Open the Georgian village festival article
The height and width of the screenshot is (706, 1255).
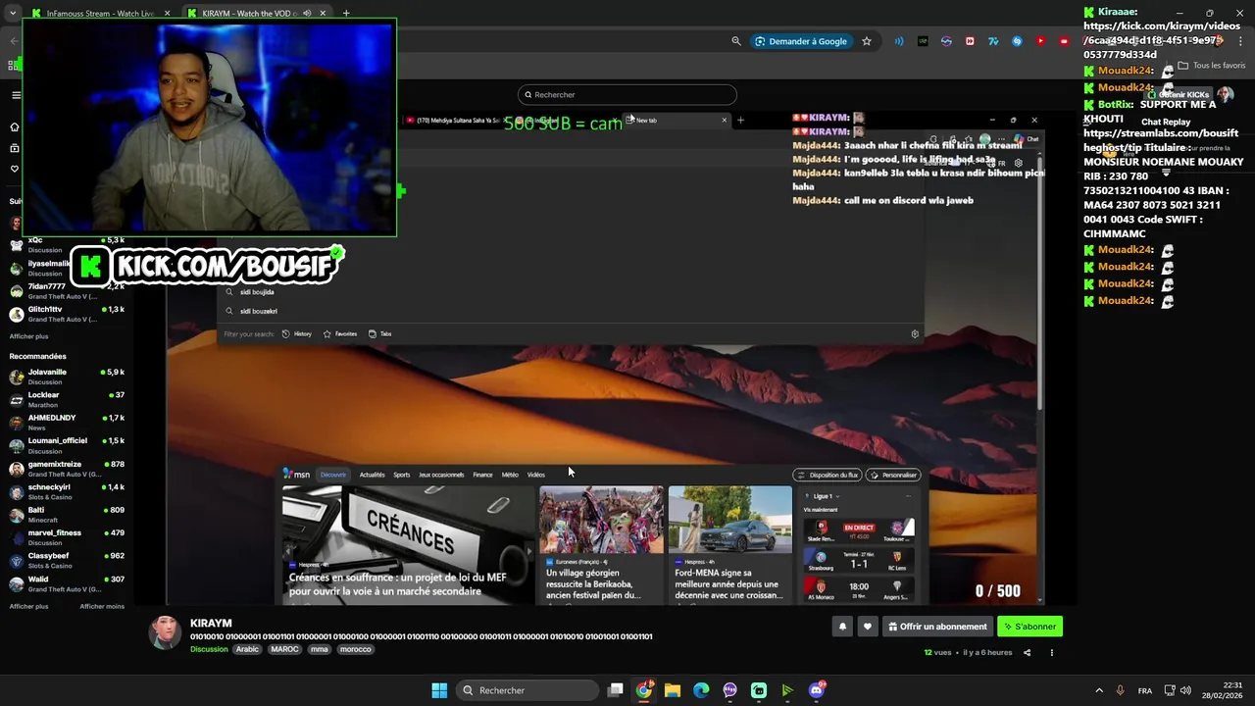tap(601, 543)
